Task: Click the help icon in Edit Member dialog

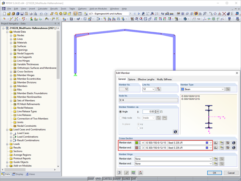Action: point(120,173)
